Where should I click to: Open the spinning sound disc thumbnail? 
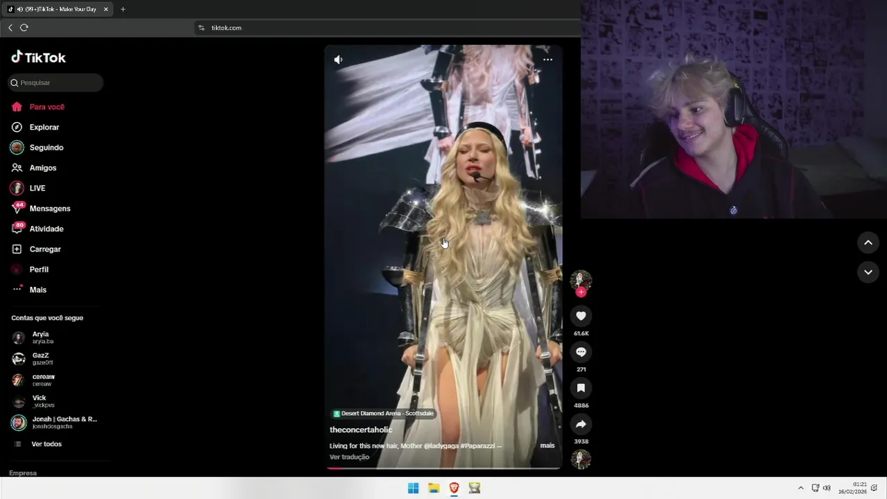pos(581,459)
